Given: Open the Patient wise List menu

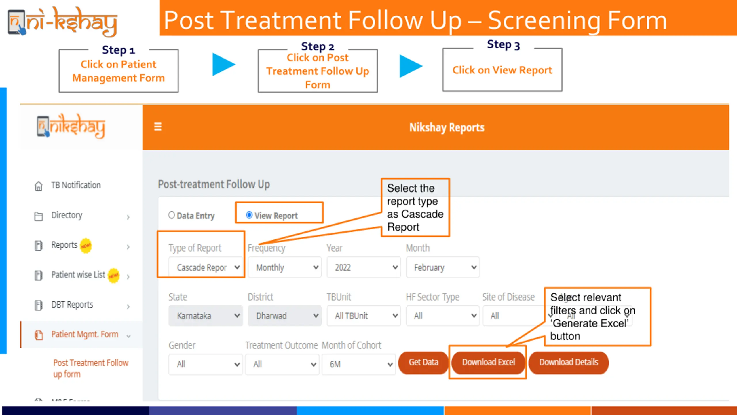Looking at the screenshot, I should (78, 275).
